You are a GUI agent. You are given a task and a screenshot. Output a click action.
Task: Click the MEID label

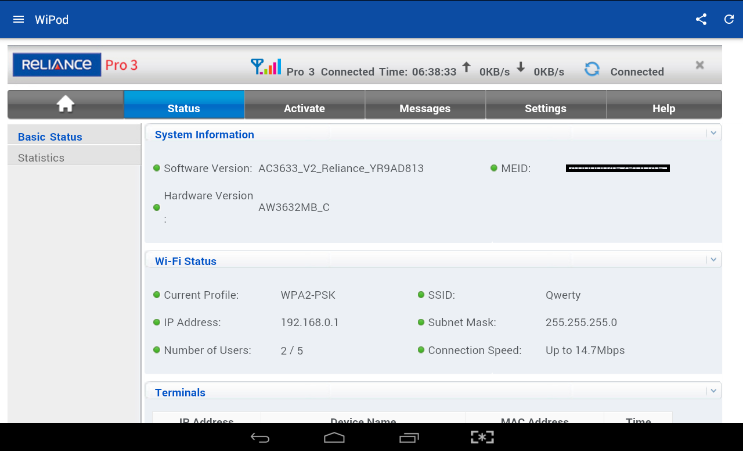coord(516,169)
